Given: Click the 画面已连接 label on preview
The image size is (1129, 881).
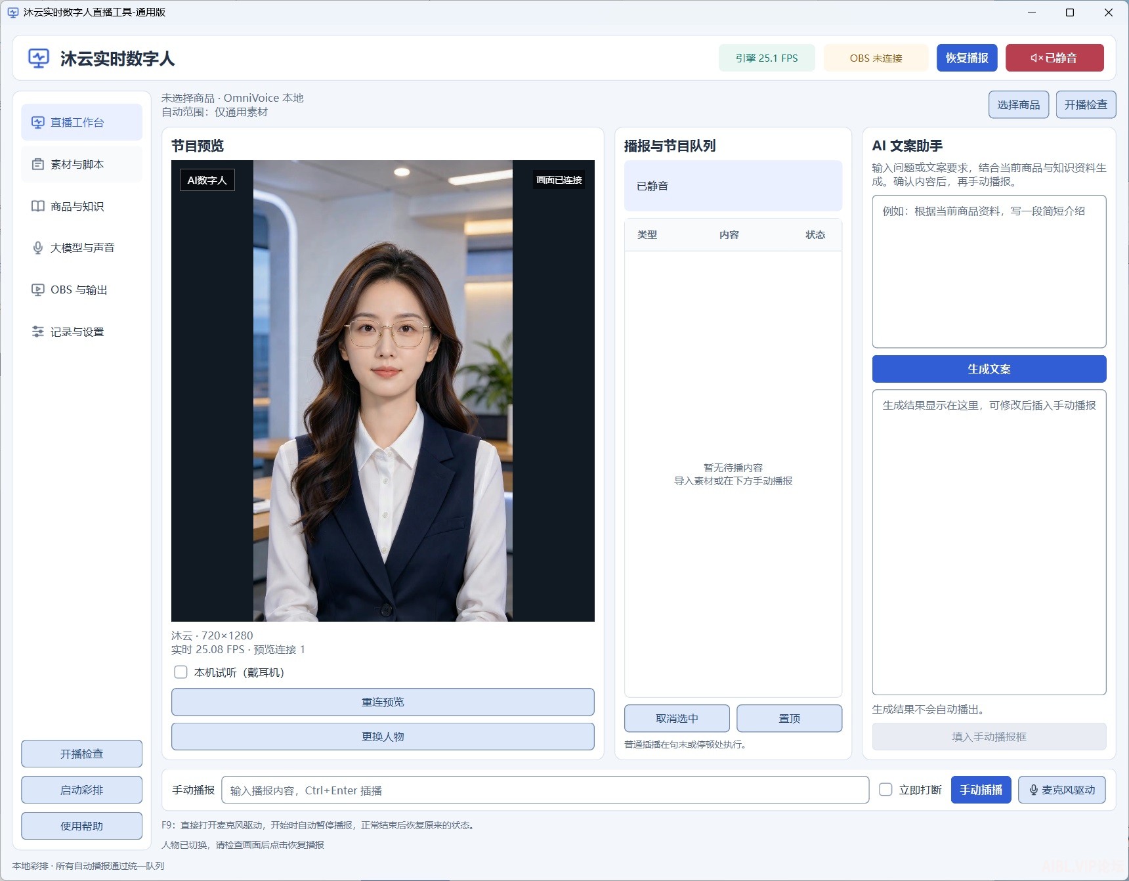Looking at the screenshot, I should click(559, 180).
